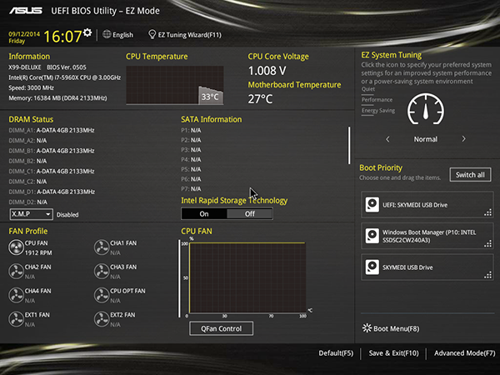The width and height of the screenshot is (500, 375).
Task: Open the X.M.P dropdown
Action: tap(32, 214)
